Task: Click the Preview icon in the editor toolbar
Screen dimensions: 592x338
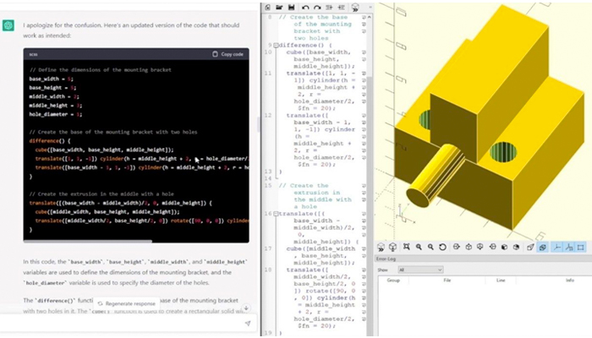Action: coord(355,7)
